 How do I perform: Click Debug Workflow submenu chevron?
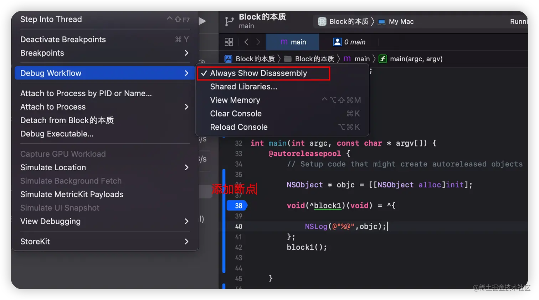[x=186, y=73]
